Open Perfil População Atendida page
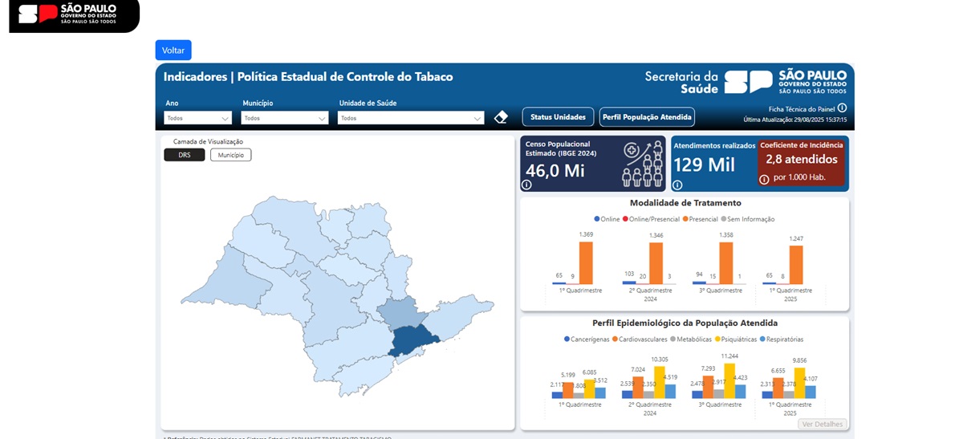The image size is (963, 439). coord(647,117)
